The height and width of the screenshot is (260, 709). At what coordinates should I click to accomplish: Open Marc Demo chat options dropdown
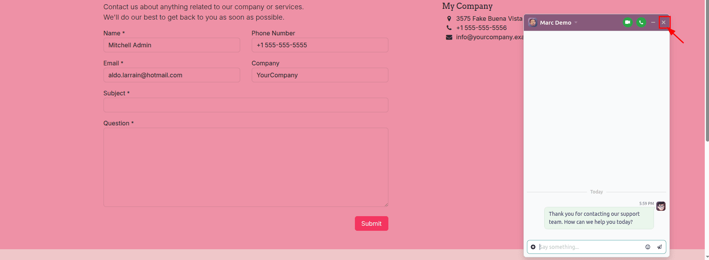coord(576,22)
